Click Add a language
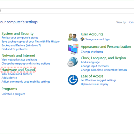This screenshot has width=134, height=134. pos(90,62)
